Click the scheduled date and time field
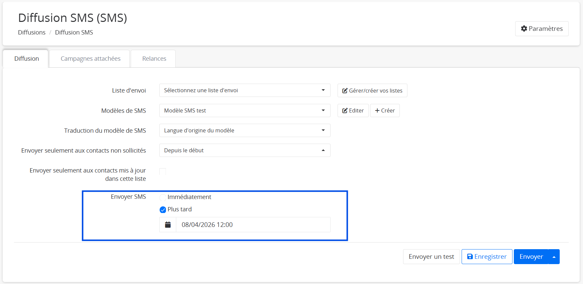Viewport: 583px width, 284px height. [253, 225]
